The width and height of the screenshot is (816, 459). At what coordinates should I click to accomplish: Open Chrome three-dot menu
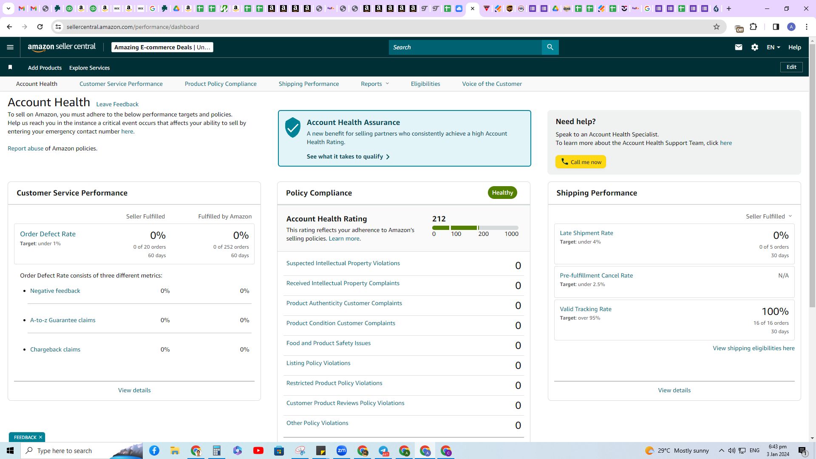tap(807, 27)
